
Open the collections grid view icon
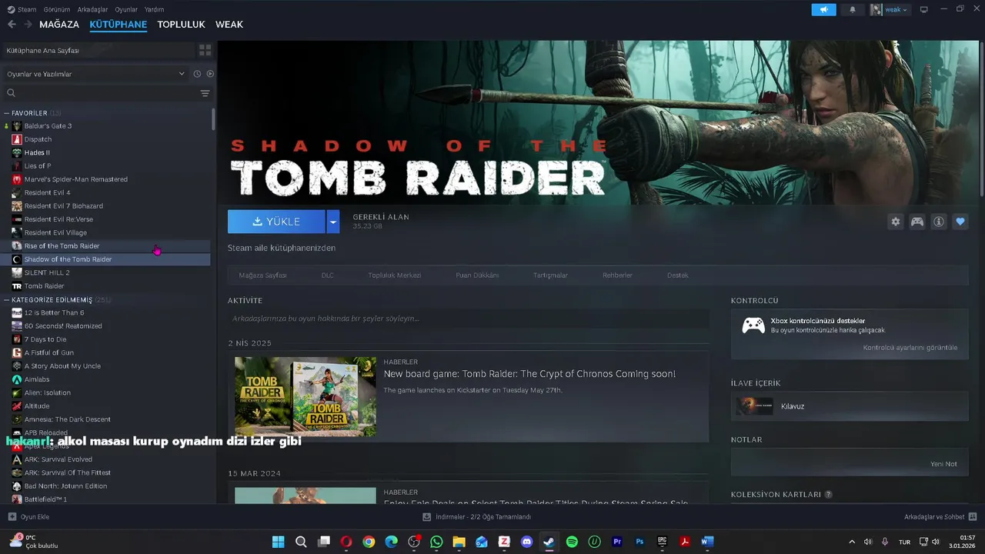click(205, 50)
